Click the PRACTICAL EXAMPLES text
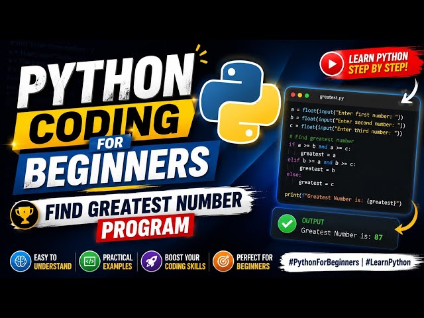Screen dimensions: 424x318 tap(118, 262)
